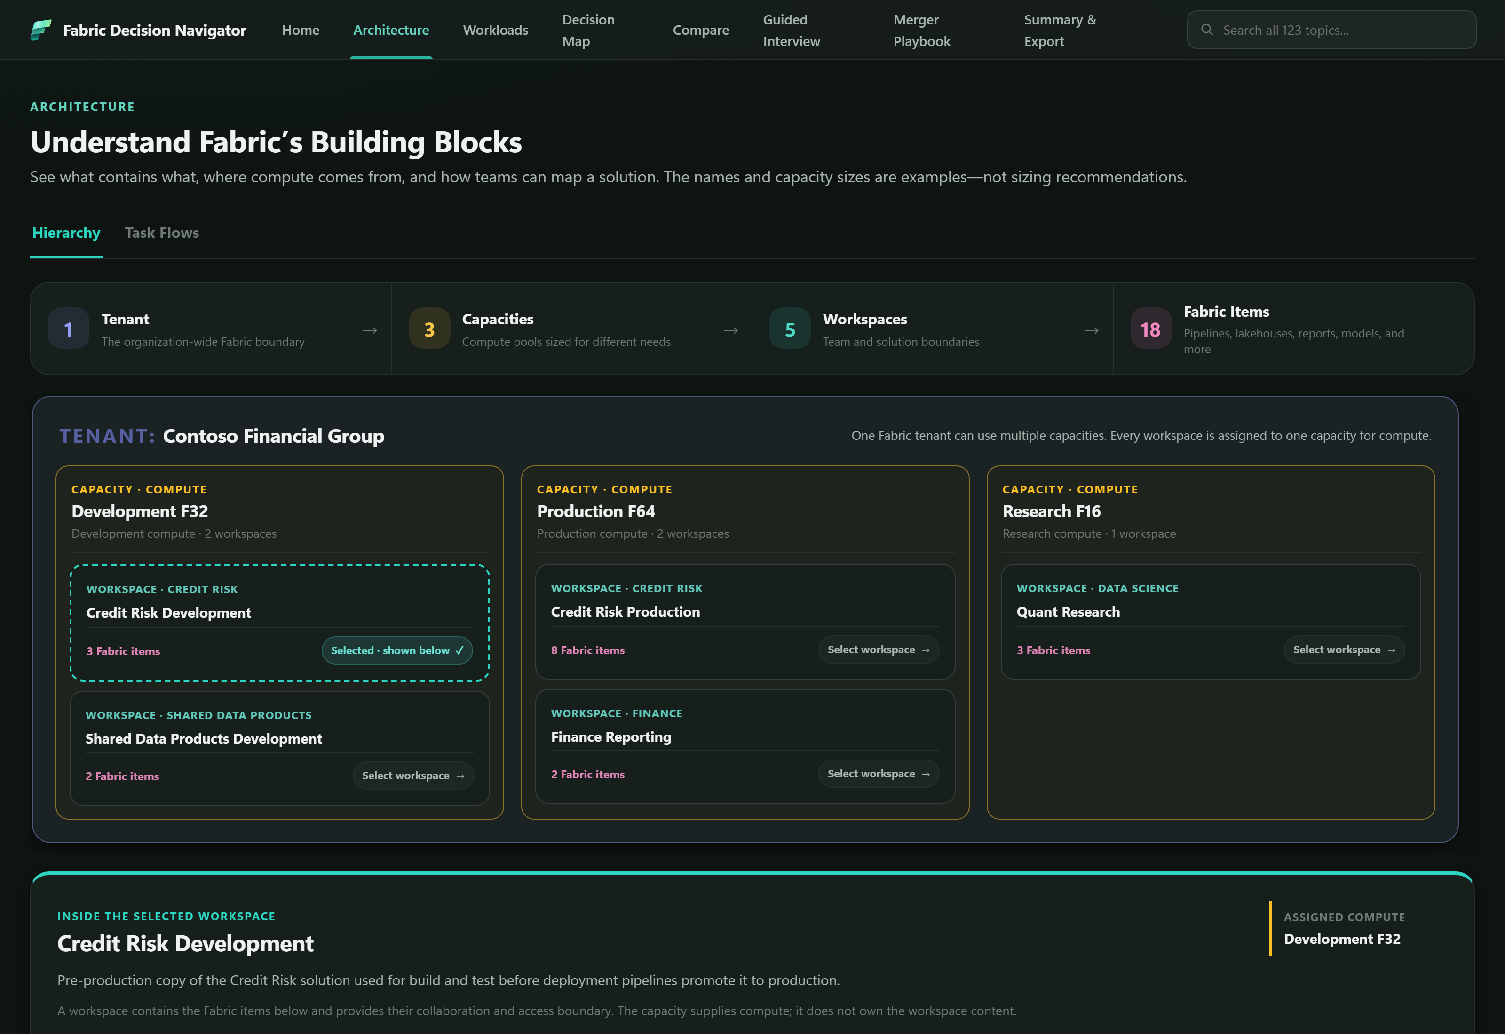Select the Credit Risk Production workspace
Image resolution: width=1505 pixels, height=1034 pixels.
pos(878,650)
